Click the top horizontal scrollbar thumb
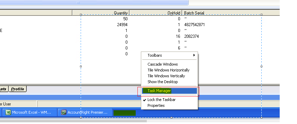 click(x=94, y=3)
